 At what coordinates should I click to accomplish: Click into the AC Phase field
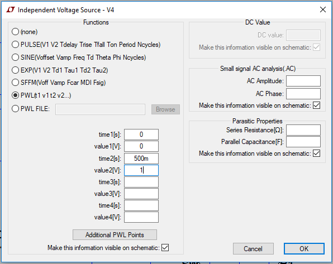point(303,94)
